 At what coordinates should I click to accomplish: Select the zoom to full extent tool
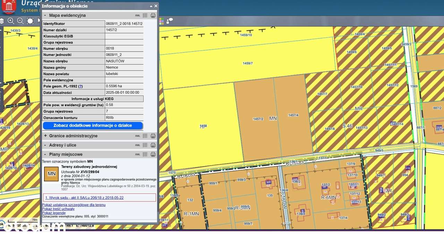(30, 21)
